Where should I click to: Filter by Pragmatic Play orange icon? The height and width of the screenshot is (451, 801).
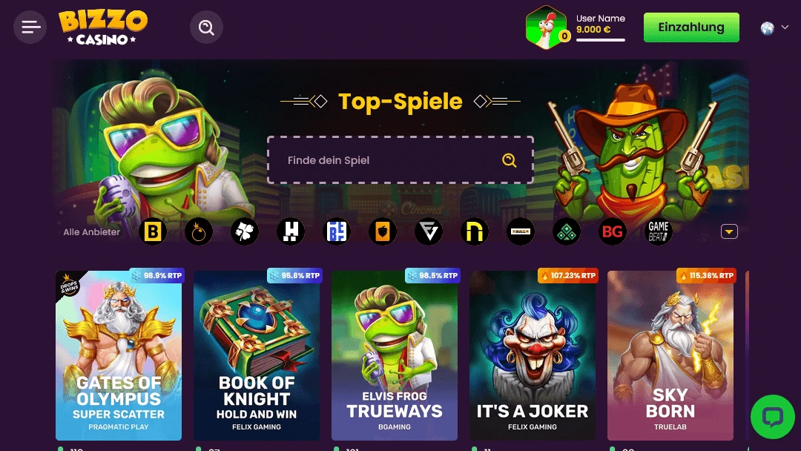click(x=199, y=231)
